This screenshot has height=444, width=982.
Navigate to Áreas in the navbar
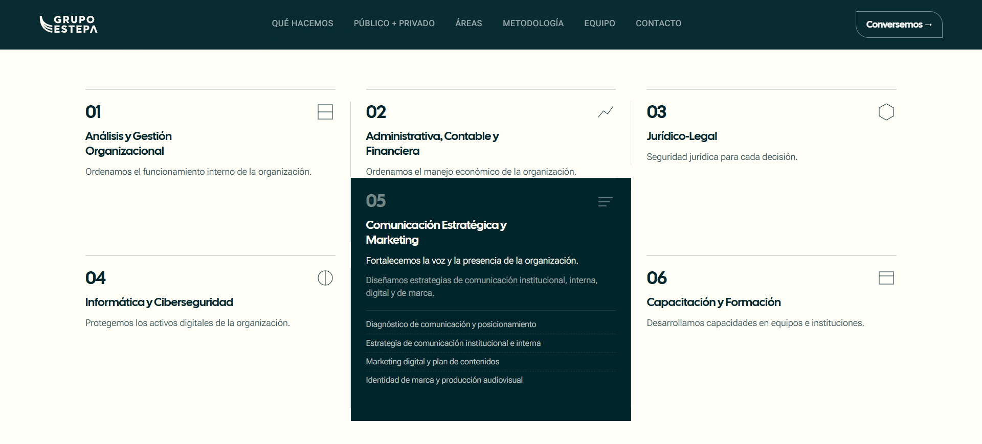(x=469, y=24)
